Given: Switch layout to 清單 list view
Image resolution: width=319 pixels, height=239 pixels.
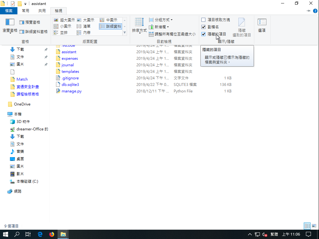Looking at the screenshot, I should click(84, 26).
